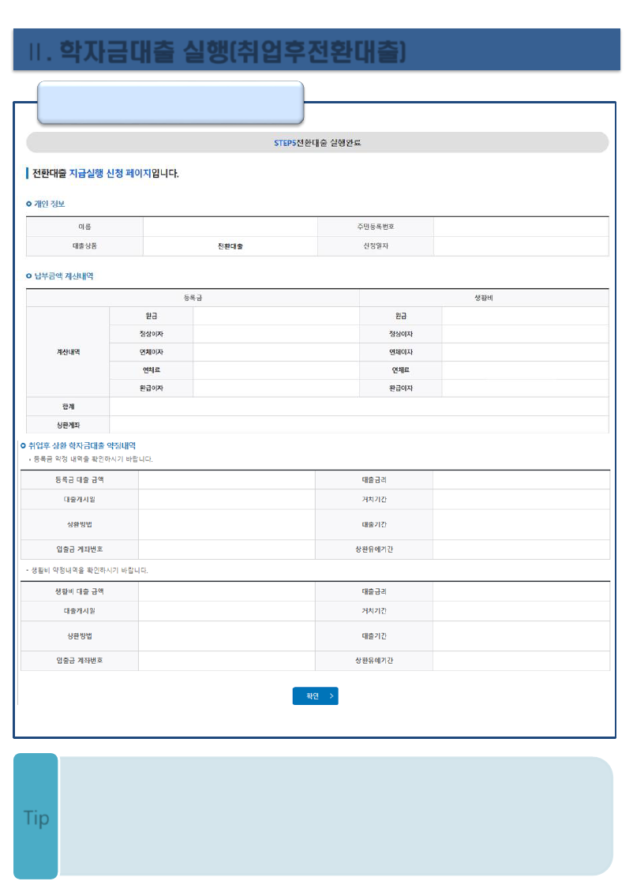Click the 계산내역 row header cell
The image size is (633, 896).
(x=68, y=352)
